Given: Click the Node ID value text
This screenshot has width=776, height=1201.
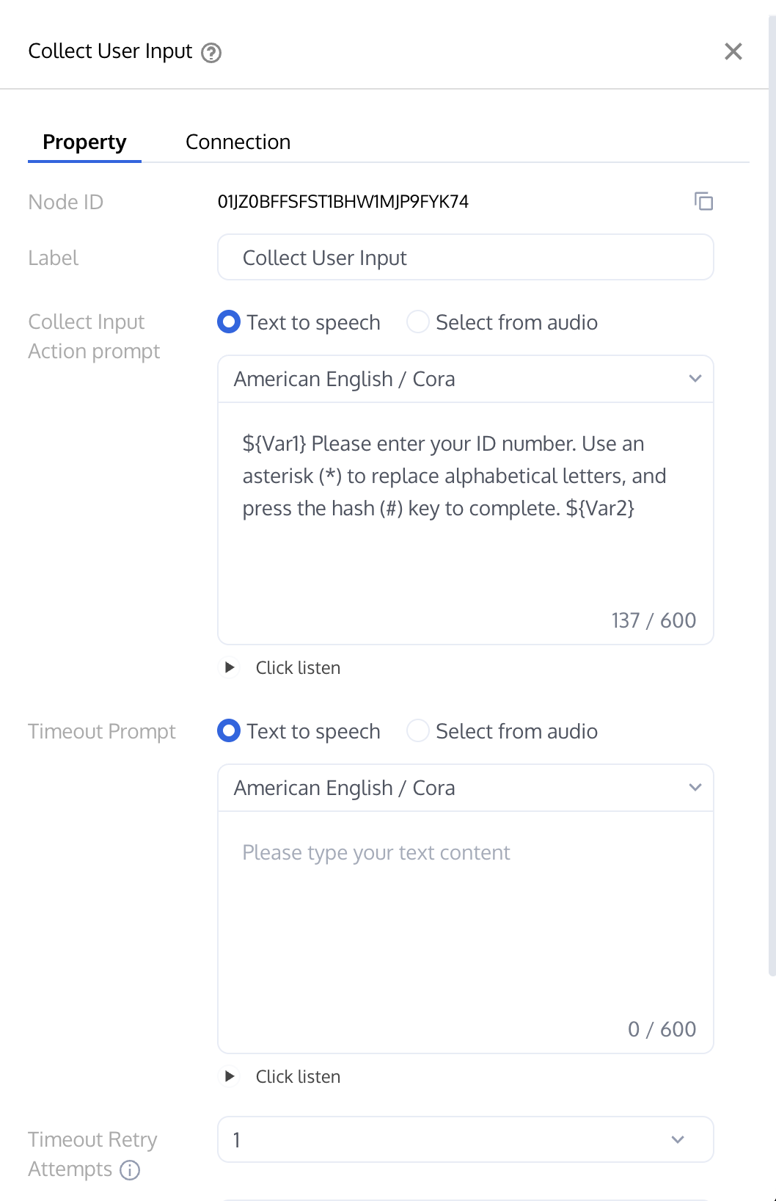Looking at the screenshot, I should point(343,202).
